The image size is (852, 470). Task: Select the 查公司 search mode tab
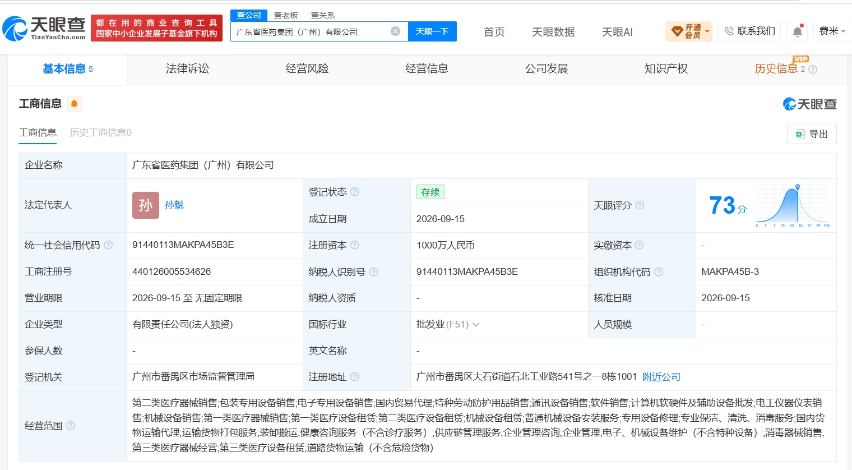(249, 15)
